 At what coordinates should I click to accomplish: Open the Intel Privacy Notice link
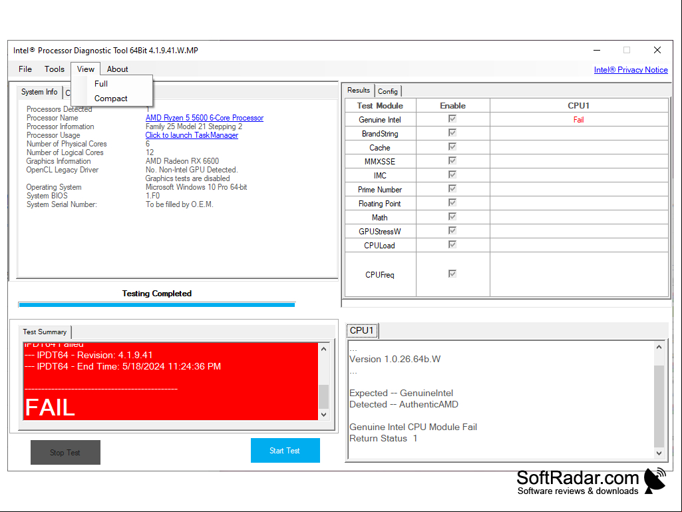coord(631,70)
